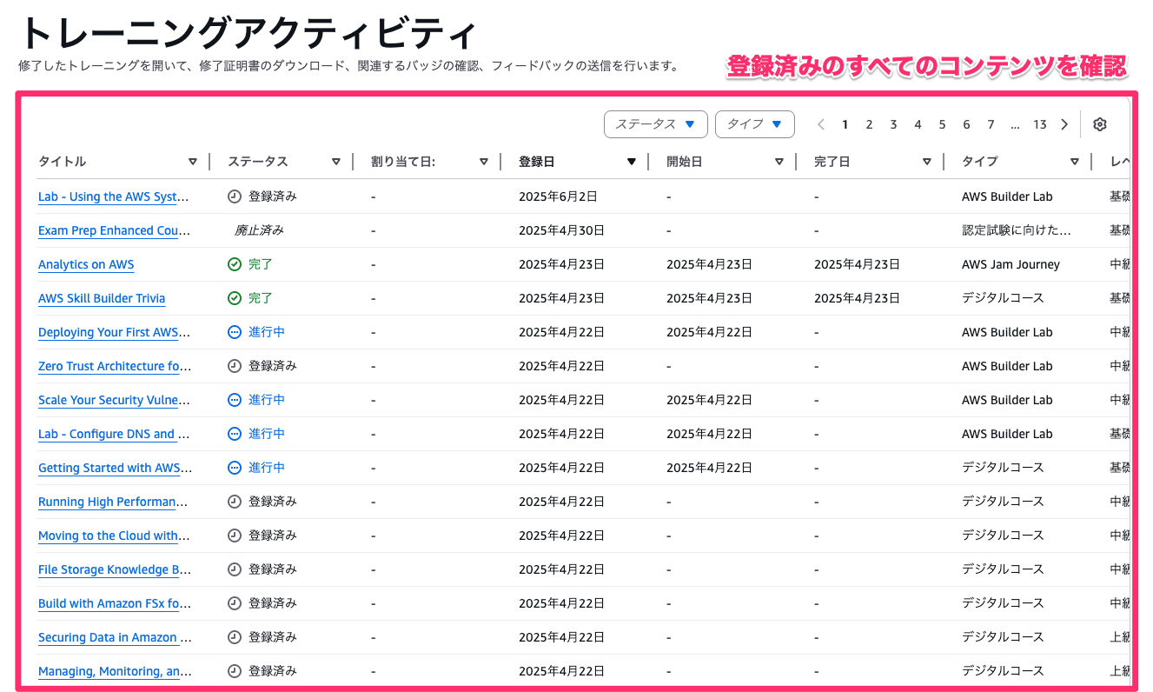1153x692 pixels.
Task: Sort by タイプ column header triangle
Action: pos(1075,162)
